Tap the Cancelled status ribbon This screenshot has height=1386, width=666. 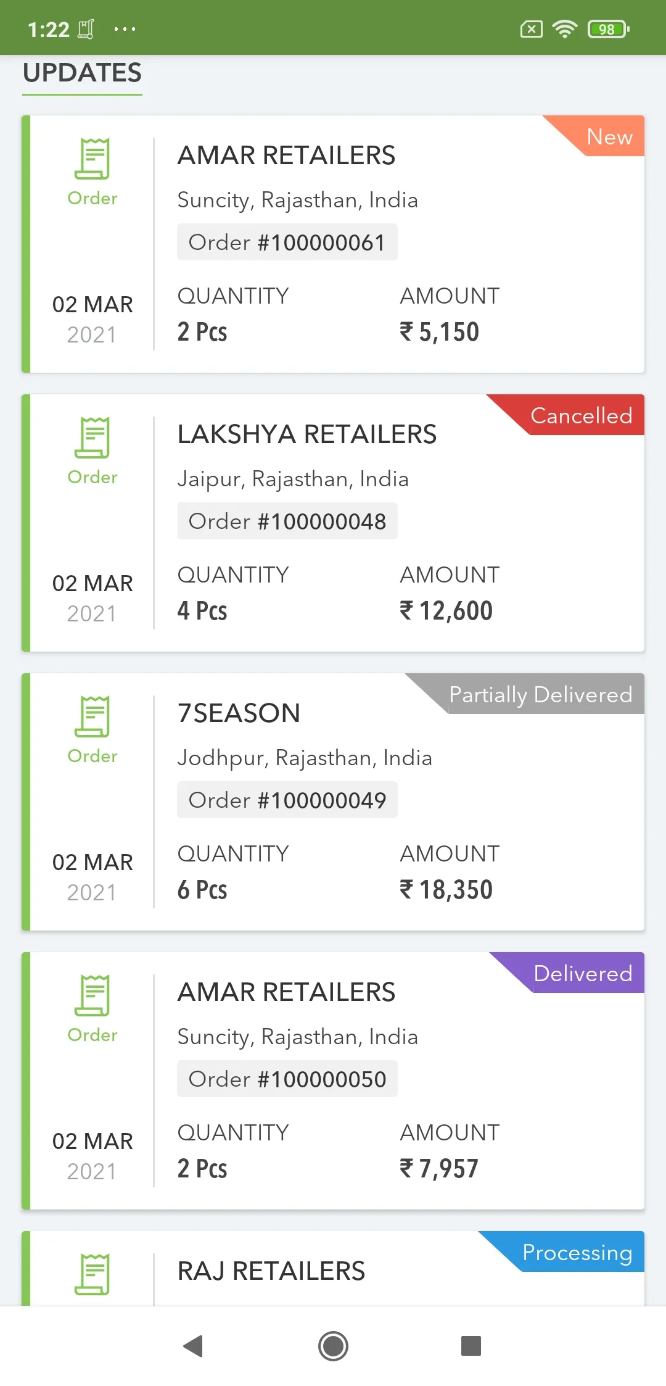pos(581,415)
